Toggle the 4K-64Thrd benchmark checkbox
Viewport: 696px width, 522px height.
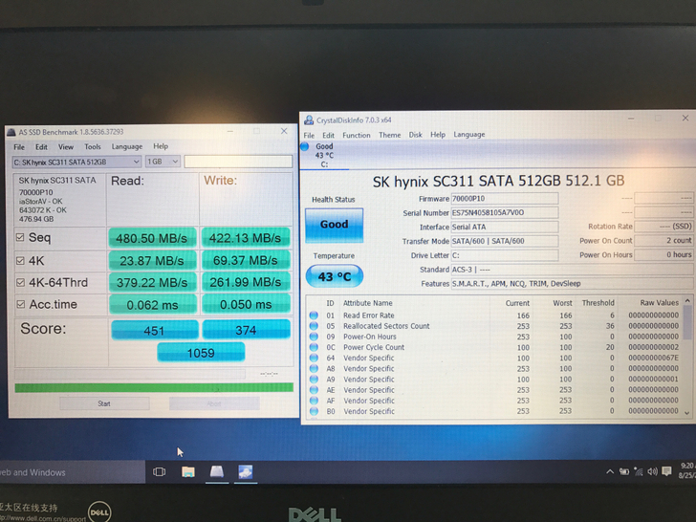(x=20, y=282)
